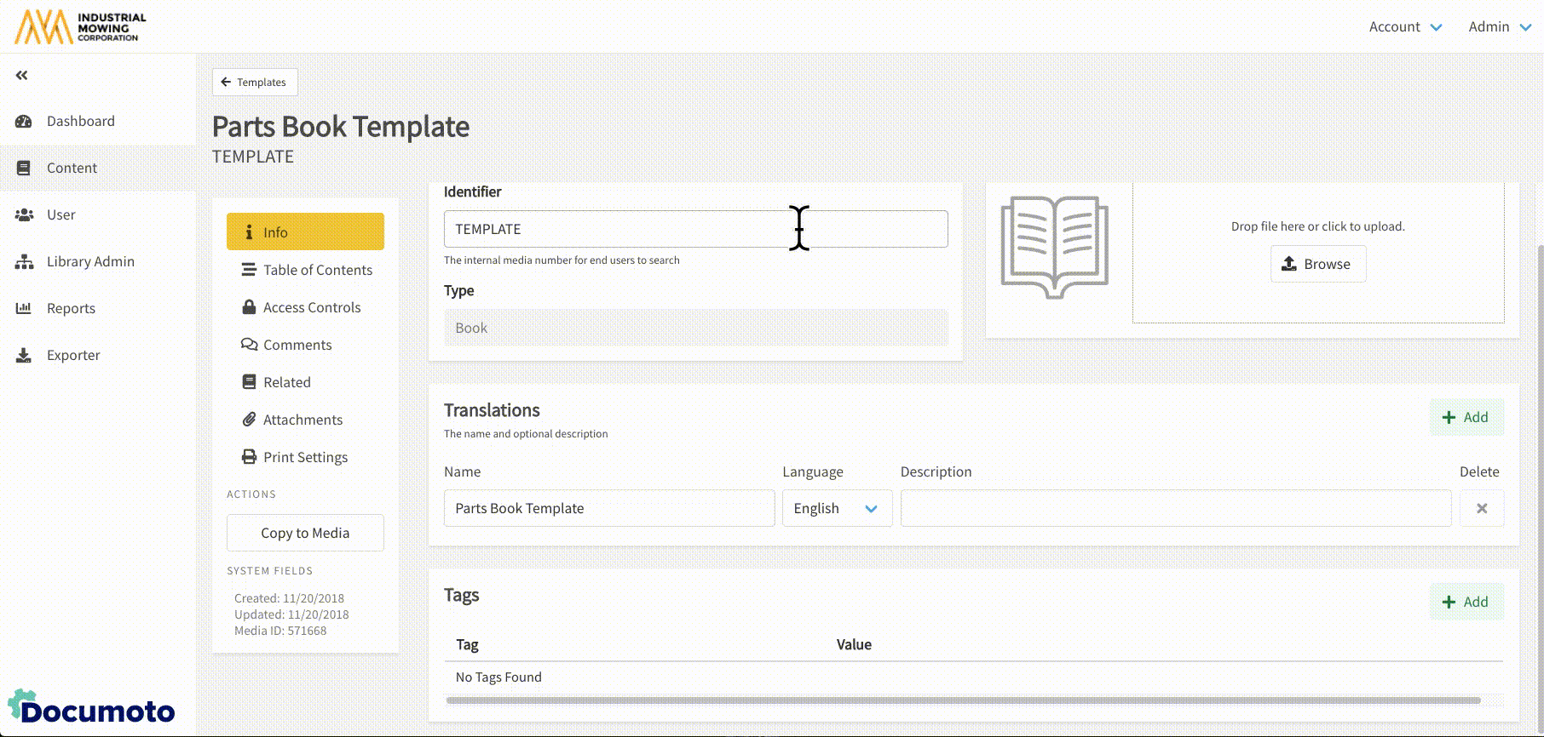Open the Print Settings tab
This screenshot has height=737, width=1544.
pyautogui.click(x=305, y=457)
